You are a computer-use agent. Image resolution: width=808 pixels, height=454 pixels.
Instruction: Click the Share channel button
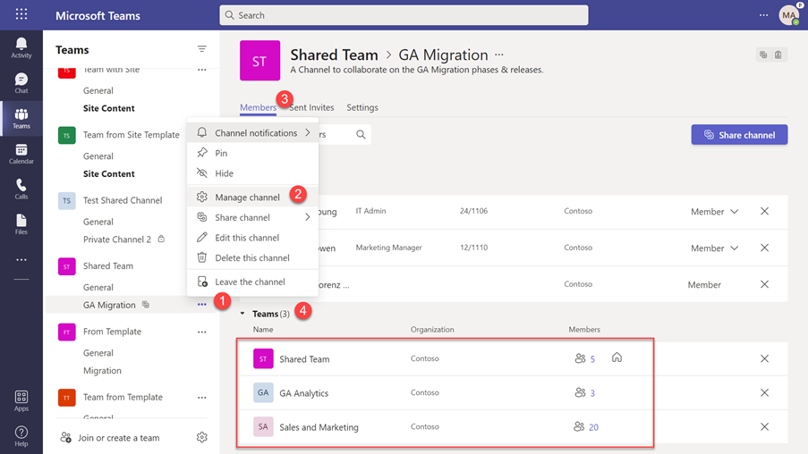[x=739, y=135]
